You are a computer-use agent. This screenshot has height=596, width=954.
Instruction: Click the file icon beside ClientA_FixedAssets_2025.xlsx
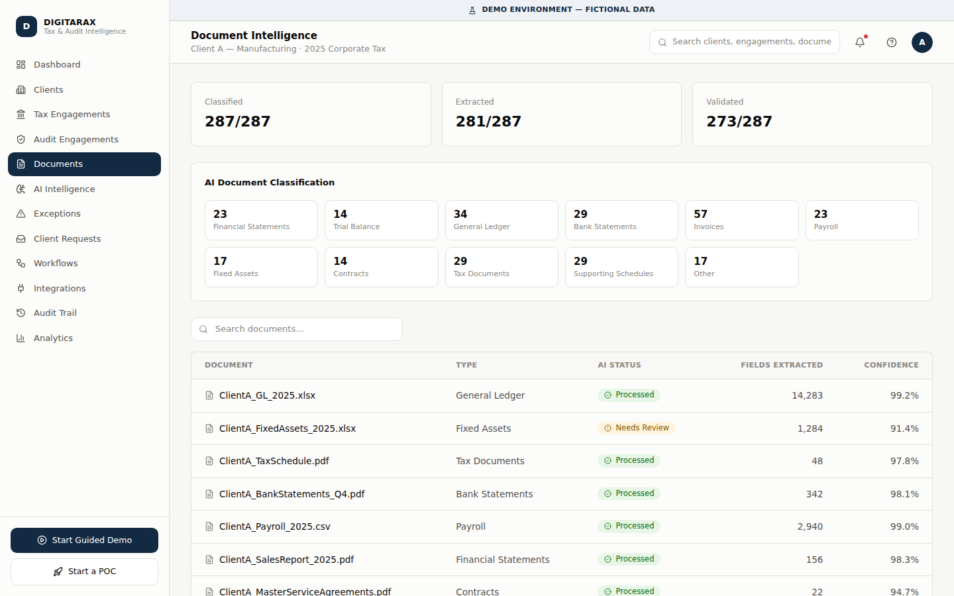(x=209, y=428)
